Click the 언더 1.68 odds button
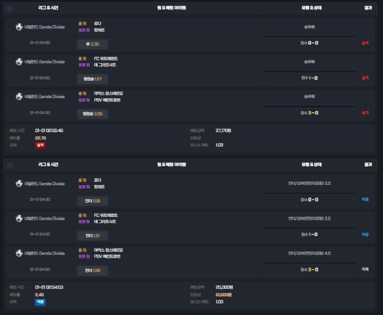This screenshot has height=315, width=383. 92,270
